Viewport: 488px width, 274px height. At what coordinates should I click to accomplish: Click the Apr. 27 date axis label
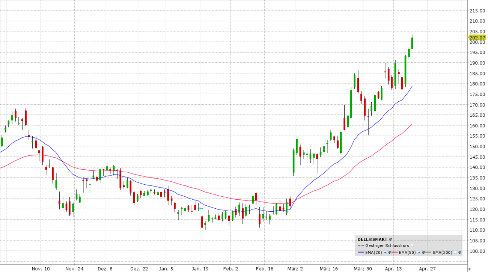click(427, 269)
